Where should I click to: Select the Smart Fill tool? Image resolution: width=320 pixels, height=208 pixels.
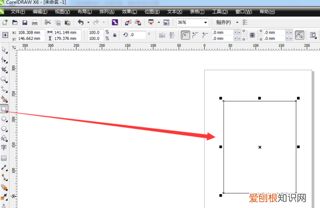[x=4, y=99]
